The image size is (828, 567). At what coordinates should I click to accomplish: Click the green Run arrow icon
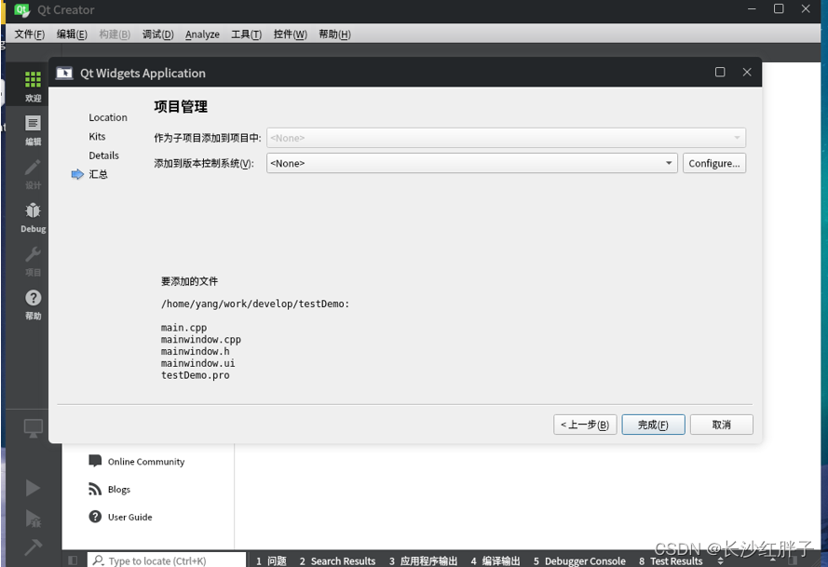coord(33,488)
